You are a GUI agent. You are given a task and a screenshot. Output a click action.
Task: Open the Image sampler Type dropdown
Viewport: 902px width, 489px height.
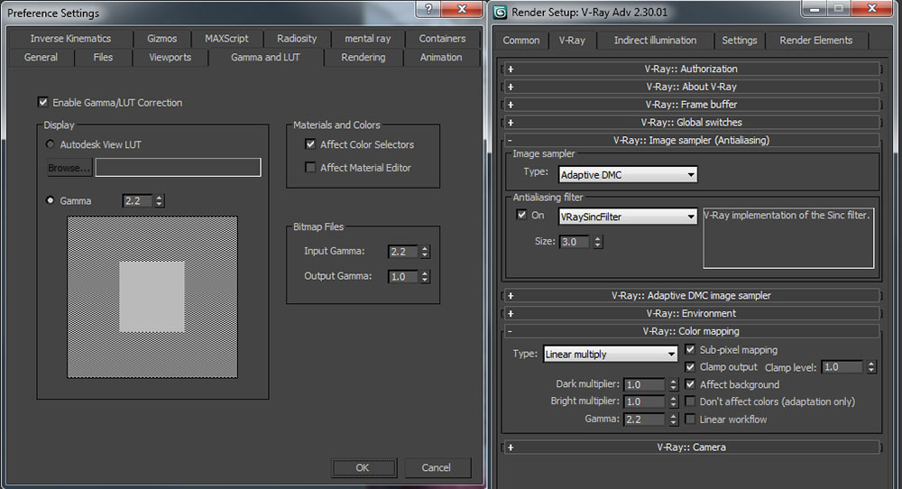tap(628, 175)
